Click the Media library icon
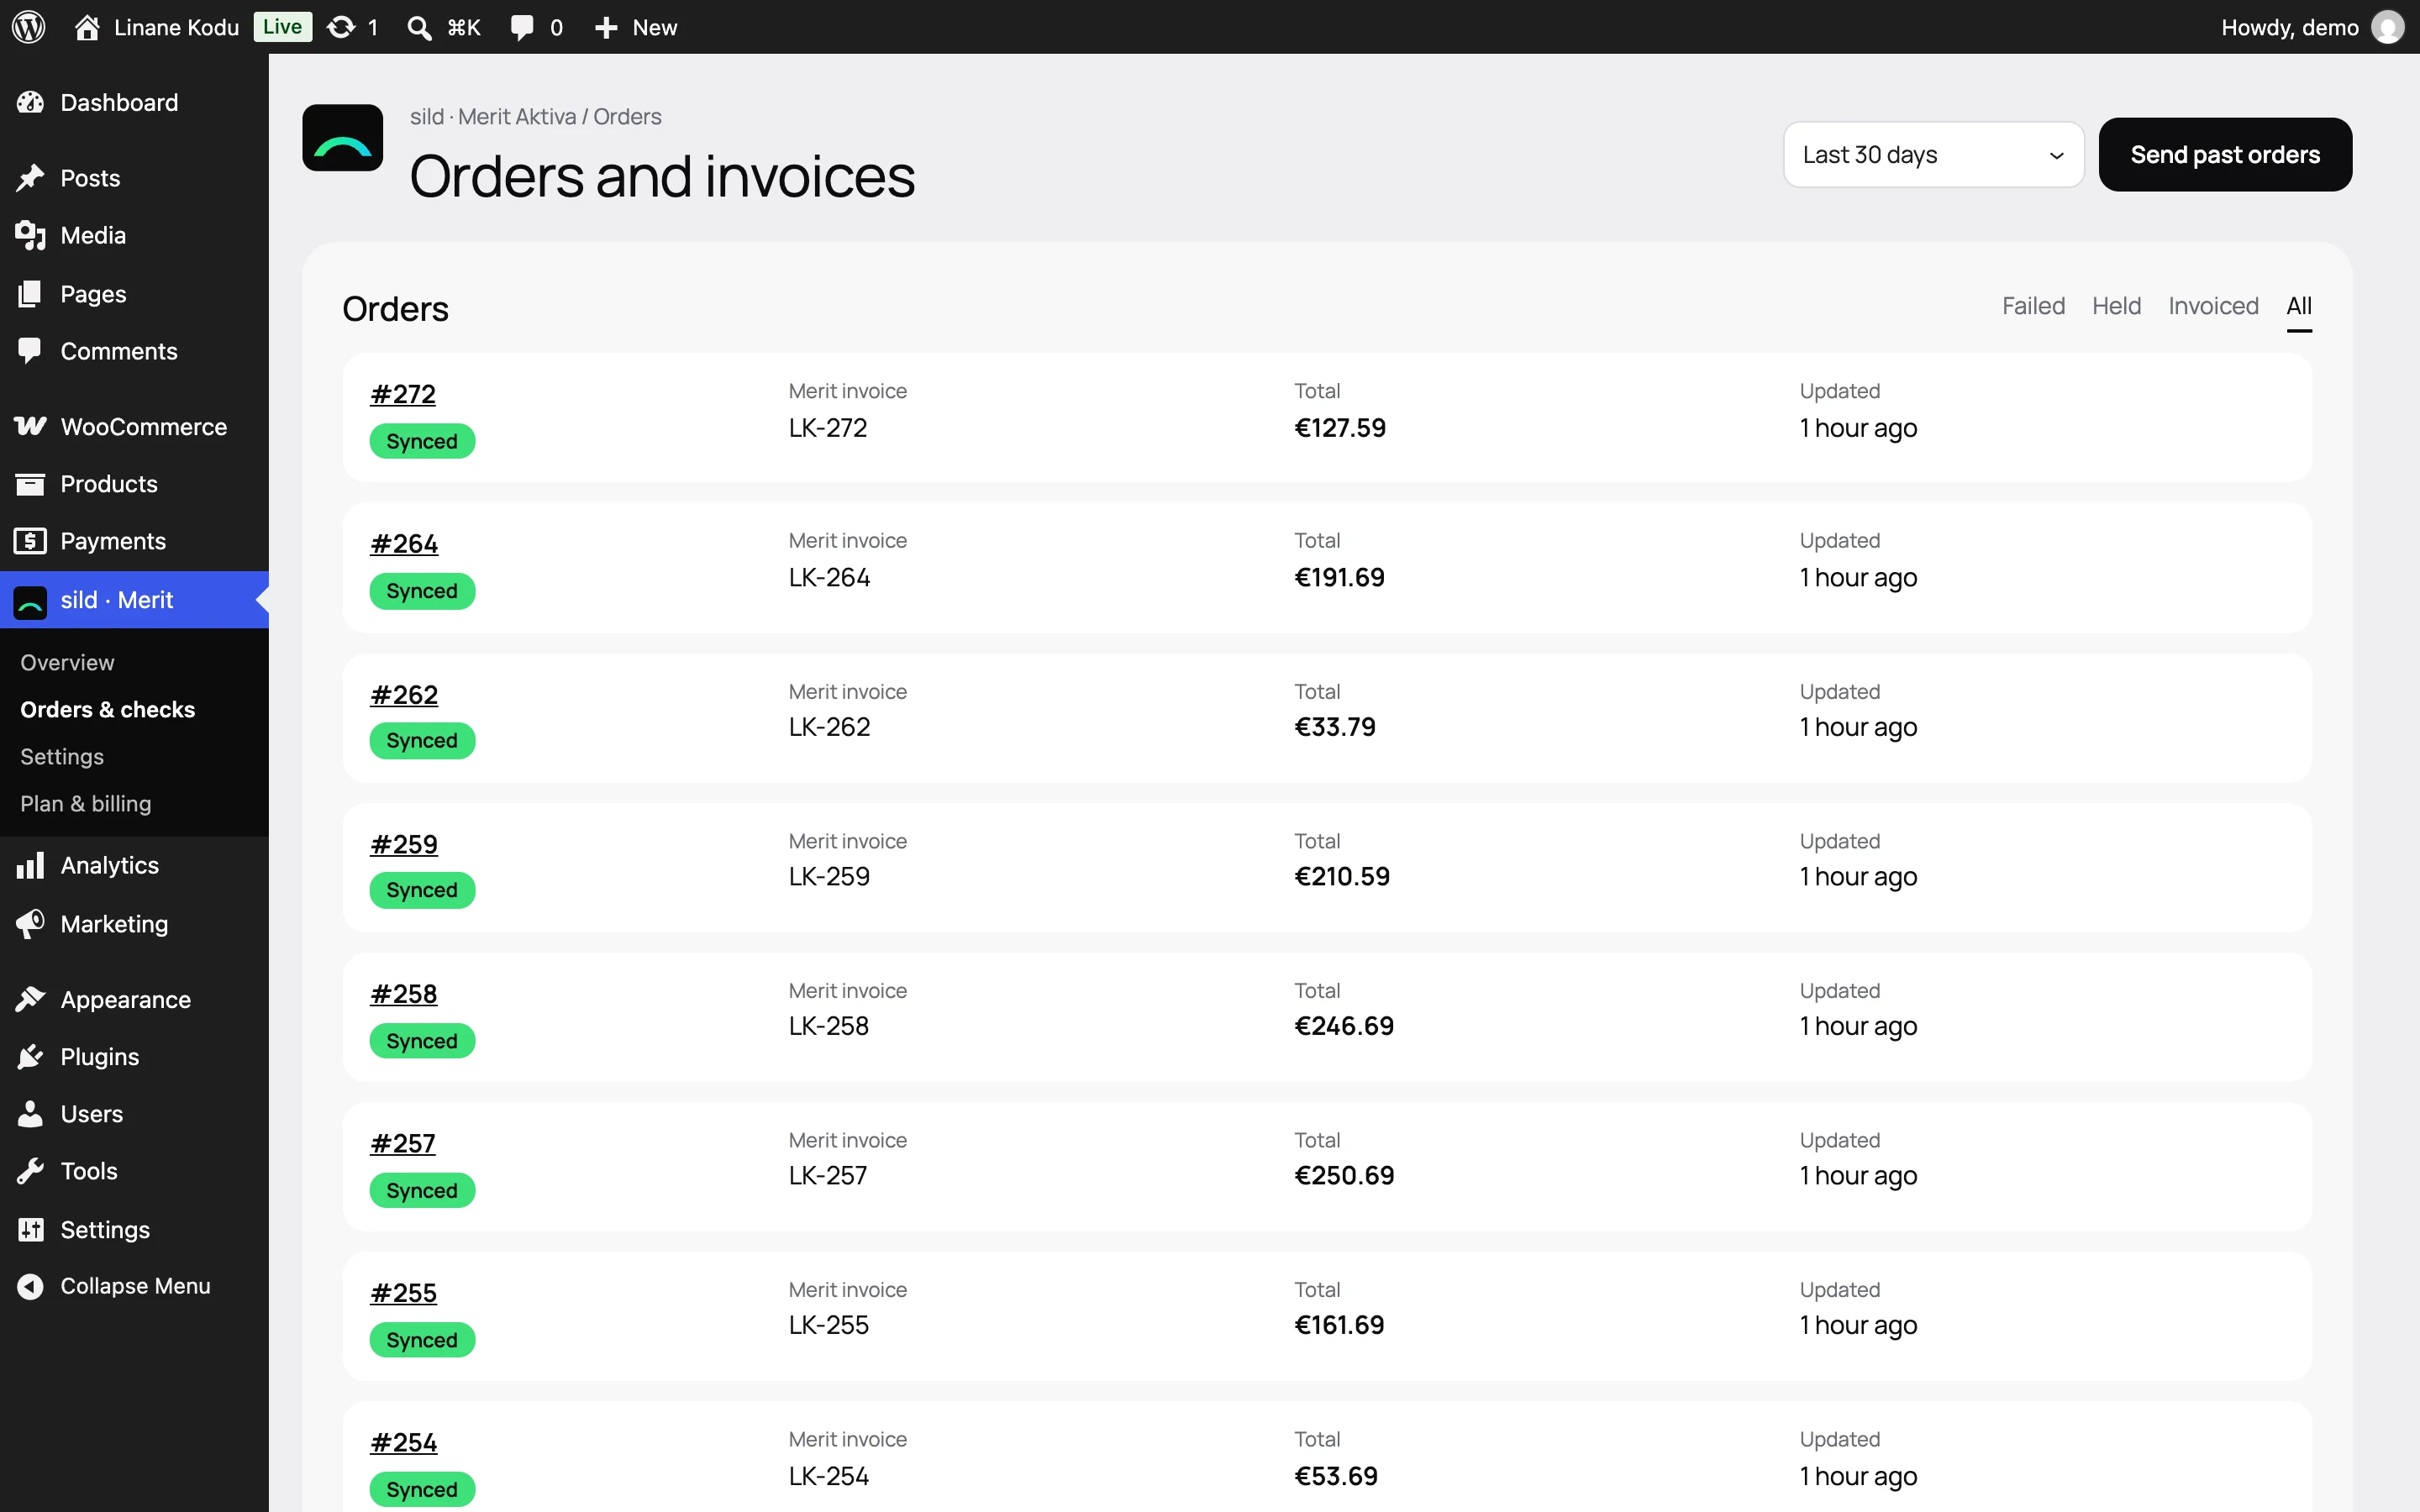2420x1512 pixels. pyautogui.click(x=30, y=235)
